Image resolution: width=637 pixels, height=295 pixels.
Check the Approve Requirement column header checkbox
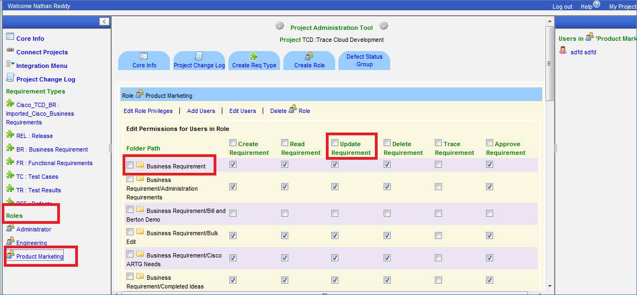point(489,143)
